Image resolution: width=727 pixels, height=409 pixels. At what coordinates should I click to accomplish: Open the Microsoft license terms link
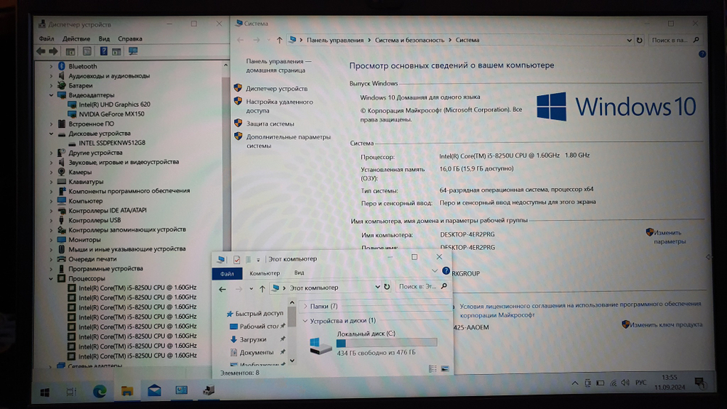580,309
